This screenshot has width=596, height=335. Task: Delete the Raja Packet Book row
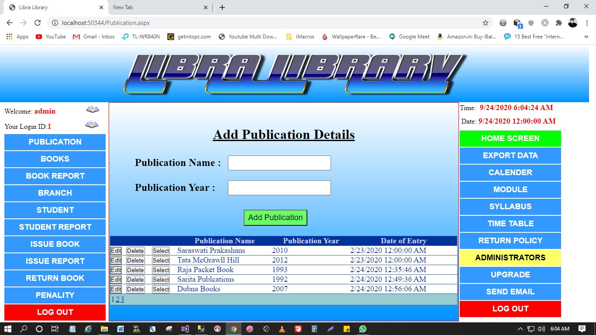(135, 270)
